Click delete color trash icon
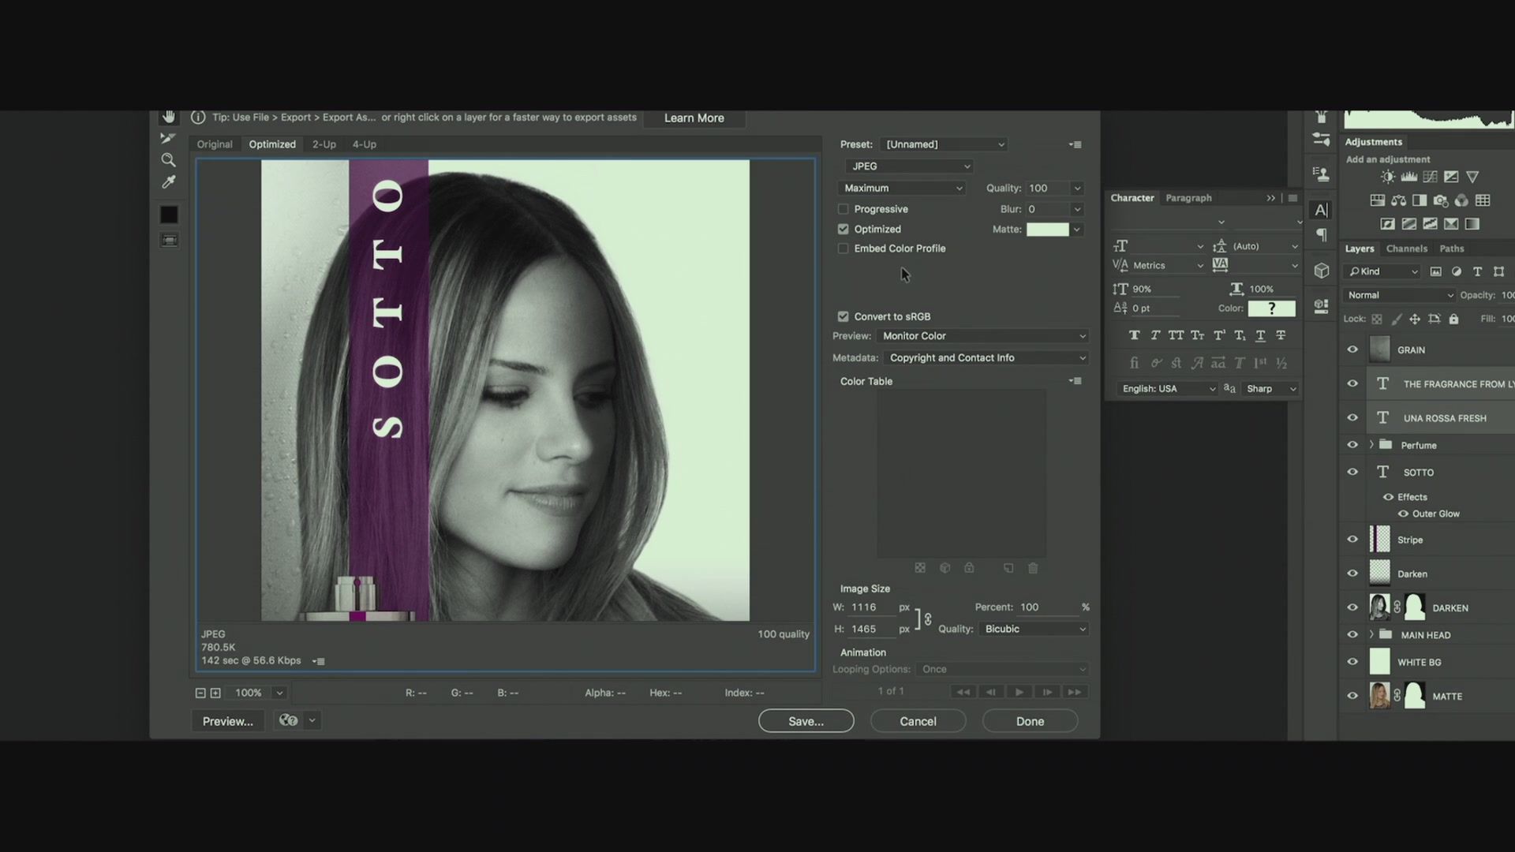This screenshot has width=1515, height=852. click(x=1033, y=568)
